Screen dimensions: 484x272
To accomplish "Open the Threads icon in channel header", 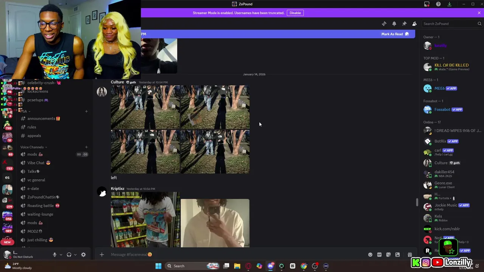I will click(x=384, y=23).
